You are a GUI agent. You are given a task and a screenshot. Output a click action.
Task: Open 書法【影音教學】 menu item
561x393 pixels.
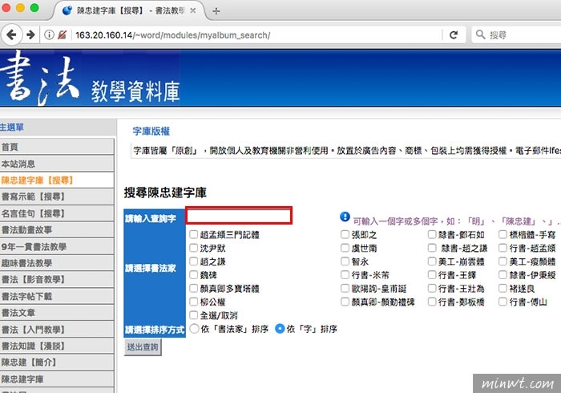click(57, 280)
